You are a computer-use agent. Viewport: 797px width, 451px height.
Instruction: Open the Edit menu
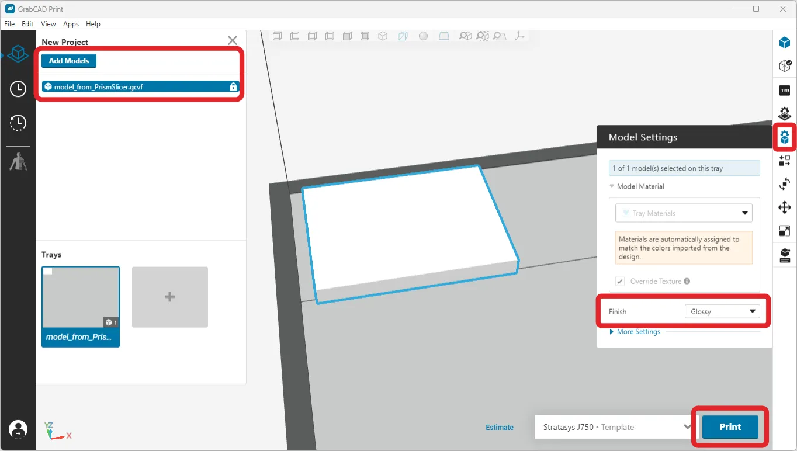pyautogui.click(x=27, y=24)
